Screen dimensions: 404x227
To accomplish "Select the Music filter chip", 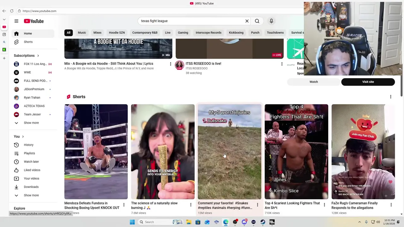I will tap(82, 32).
